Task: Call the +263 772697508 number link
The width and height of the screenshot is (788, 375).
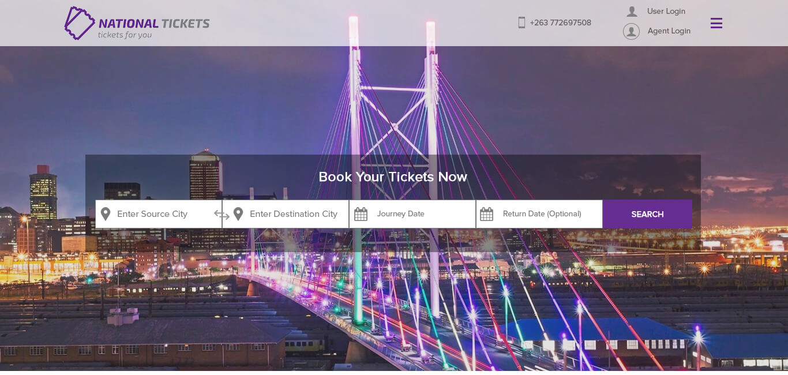Action: click(x=561, y=23)
